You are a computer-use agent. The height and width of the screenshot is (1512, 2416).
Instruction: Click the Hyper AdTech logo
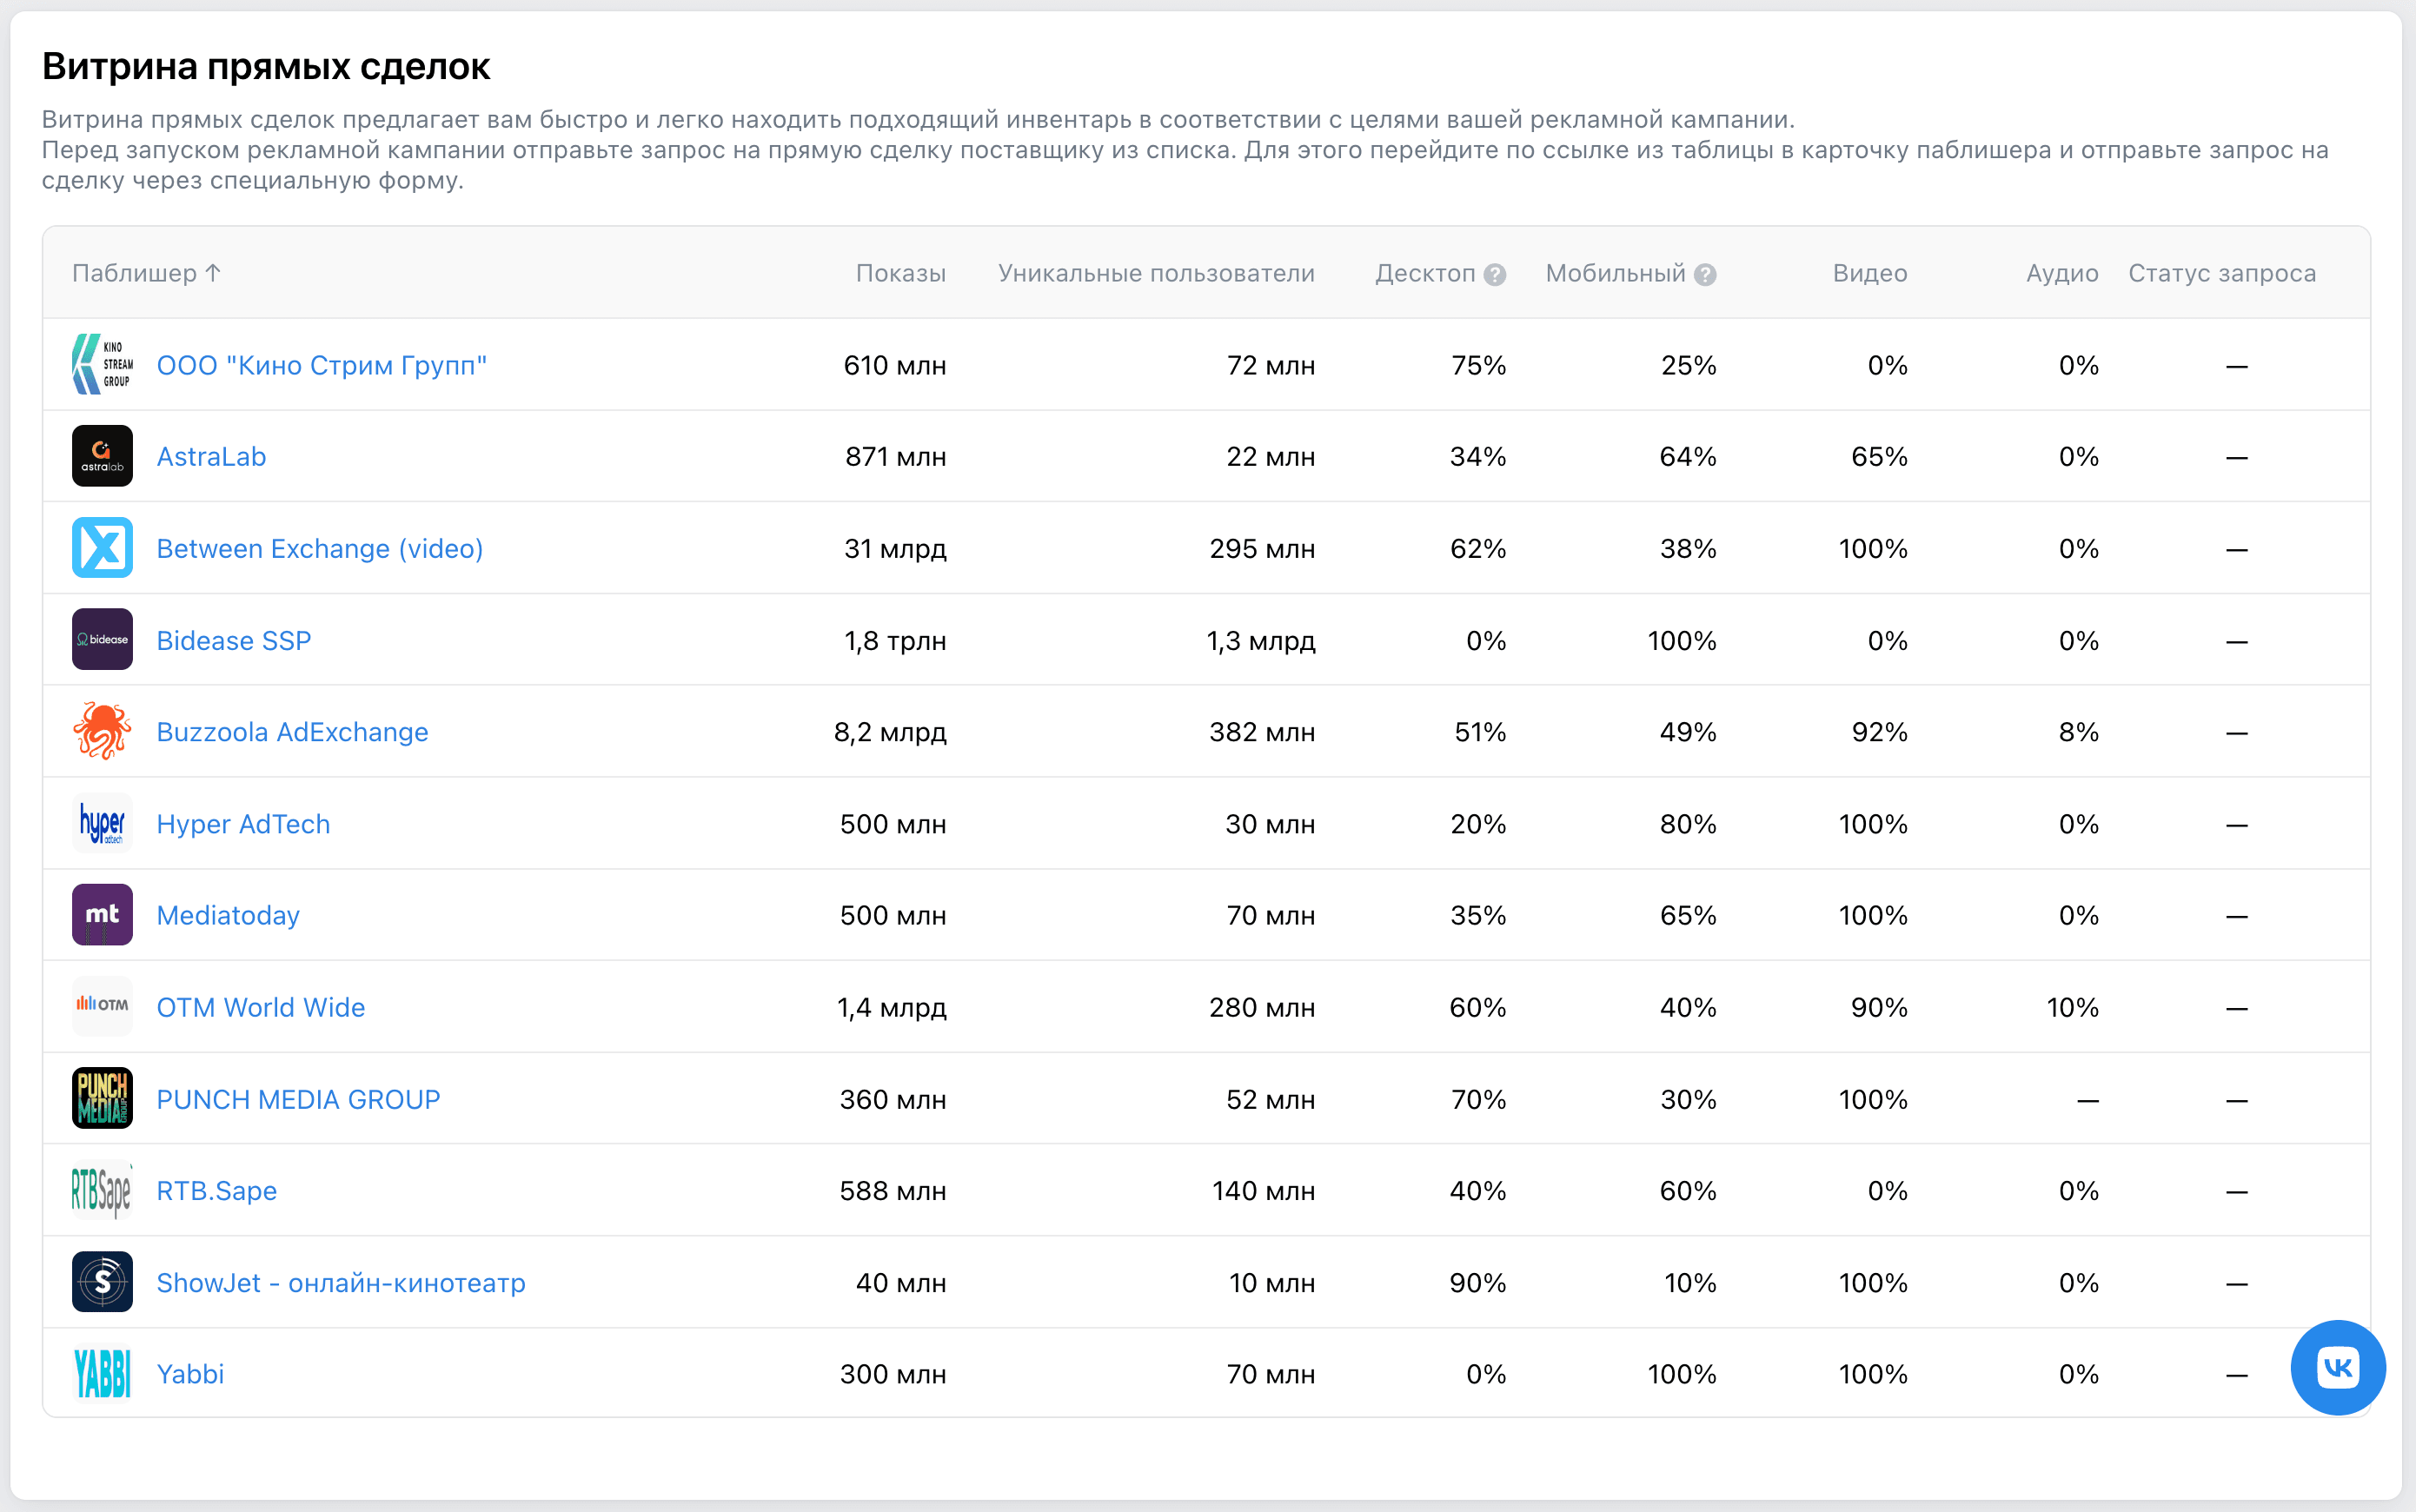click(102, 823)
